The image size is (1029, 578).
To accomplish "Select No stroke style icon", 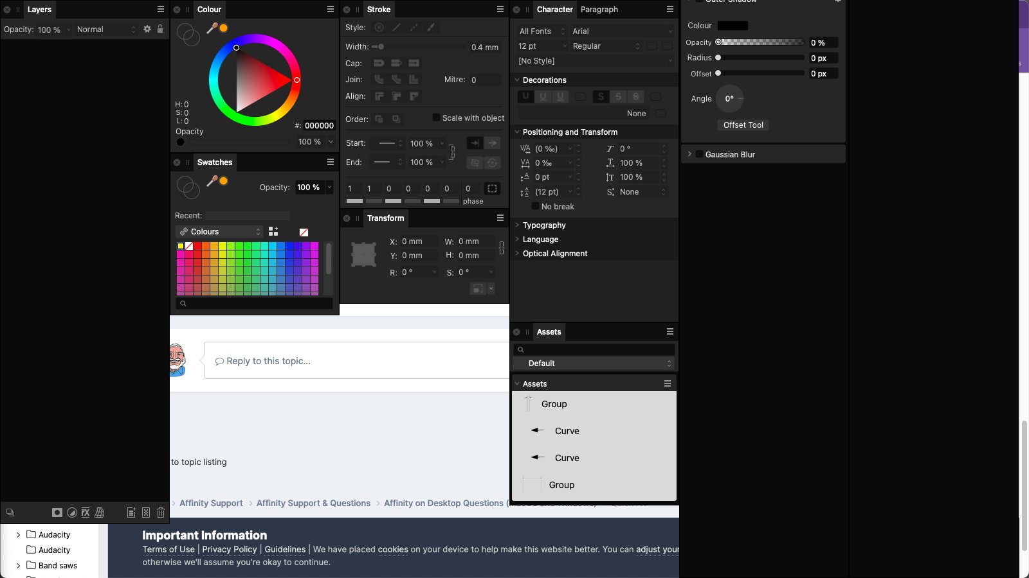I will click(x=379, y=27).
